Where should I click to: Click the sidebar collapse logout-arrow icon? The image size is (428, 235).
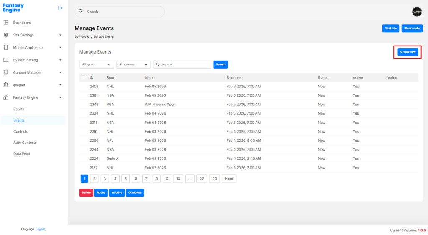[60, 8]
